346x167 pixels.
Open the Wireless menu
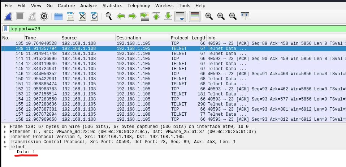[164, 6]
